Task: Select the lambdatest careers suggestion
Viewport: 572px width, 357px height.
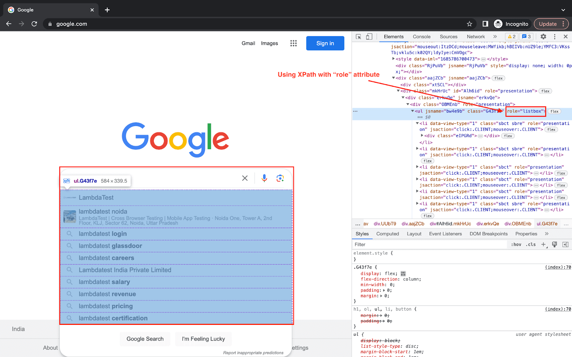Action: (107, 258)
